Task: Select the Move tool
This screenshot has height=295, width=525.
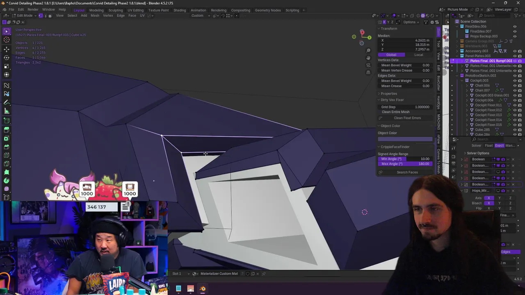Action: click(x=7, y=49)
